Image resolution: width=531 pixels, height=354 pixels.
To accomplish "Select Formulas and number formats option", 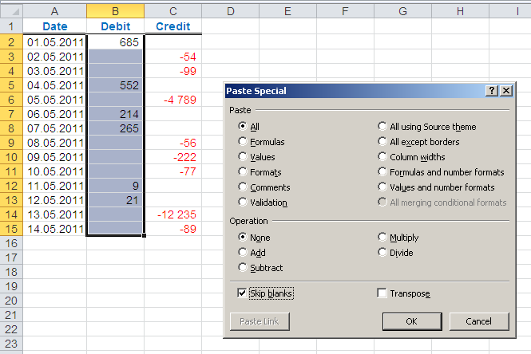I will (x=382, y=172).
